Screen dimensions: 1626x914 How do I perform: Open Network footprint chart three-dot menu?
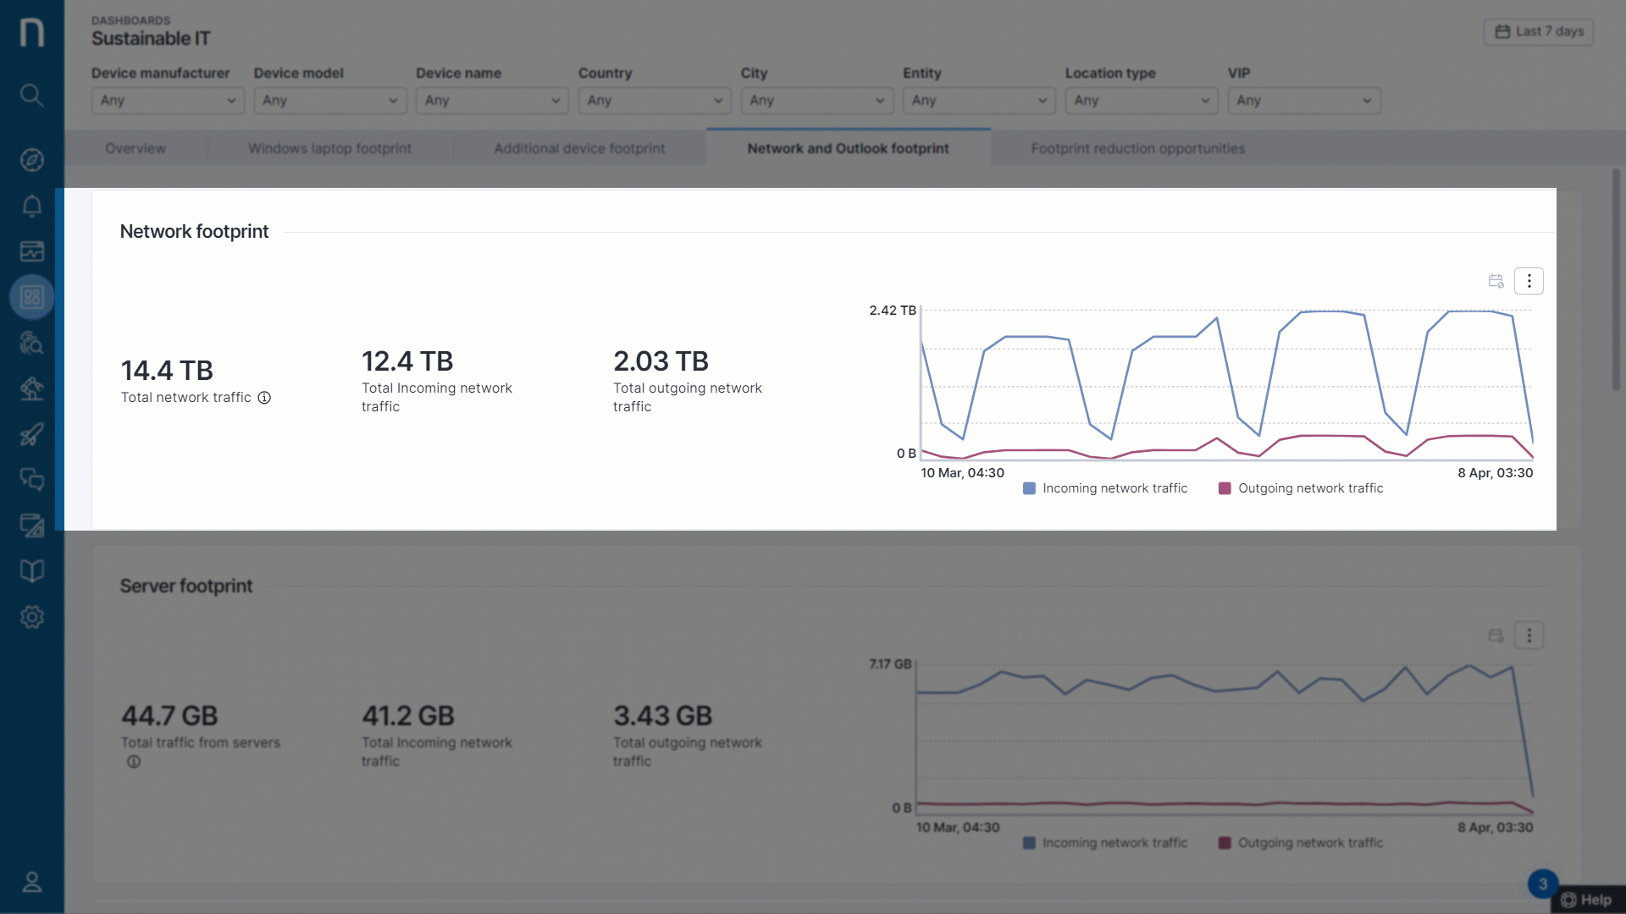pos(1529,281)
